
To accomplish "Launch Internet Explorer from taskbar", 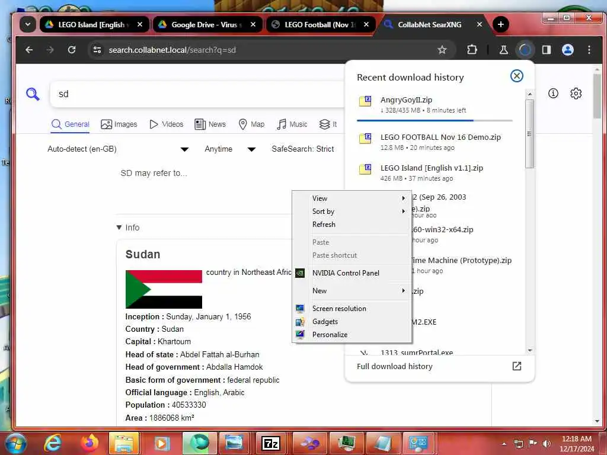I will coord(53,443).
